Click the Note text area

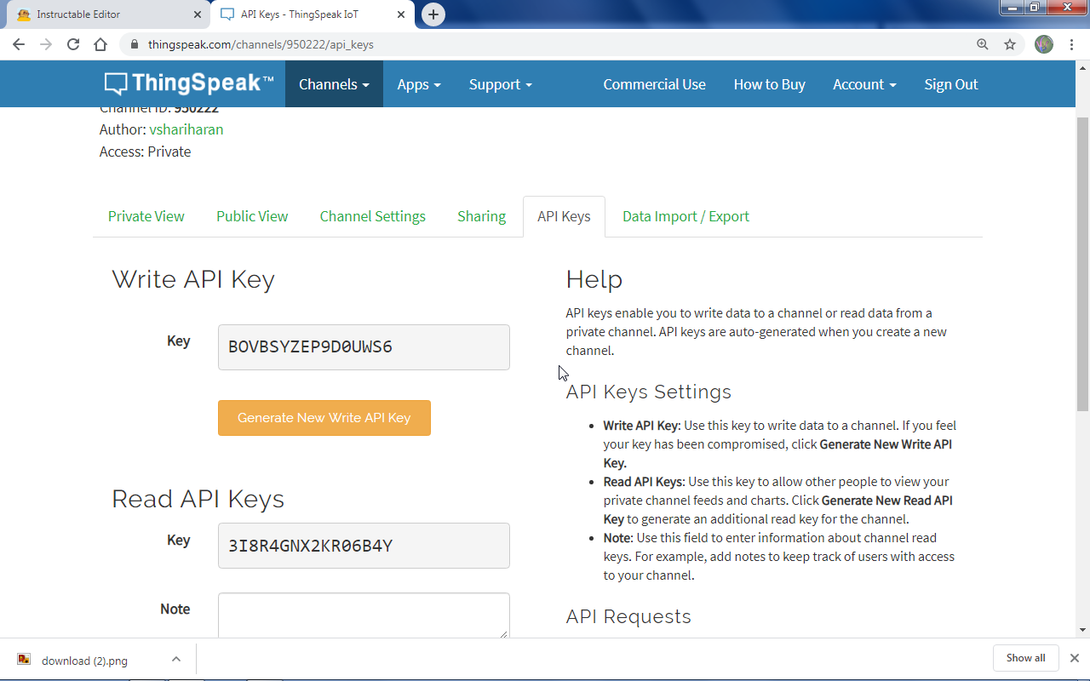pos(364,615)
